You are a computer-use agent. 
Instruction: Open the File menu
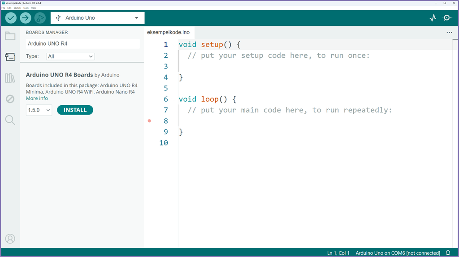click(x=3, y=8)
